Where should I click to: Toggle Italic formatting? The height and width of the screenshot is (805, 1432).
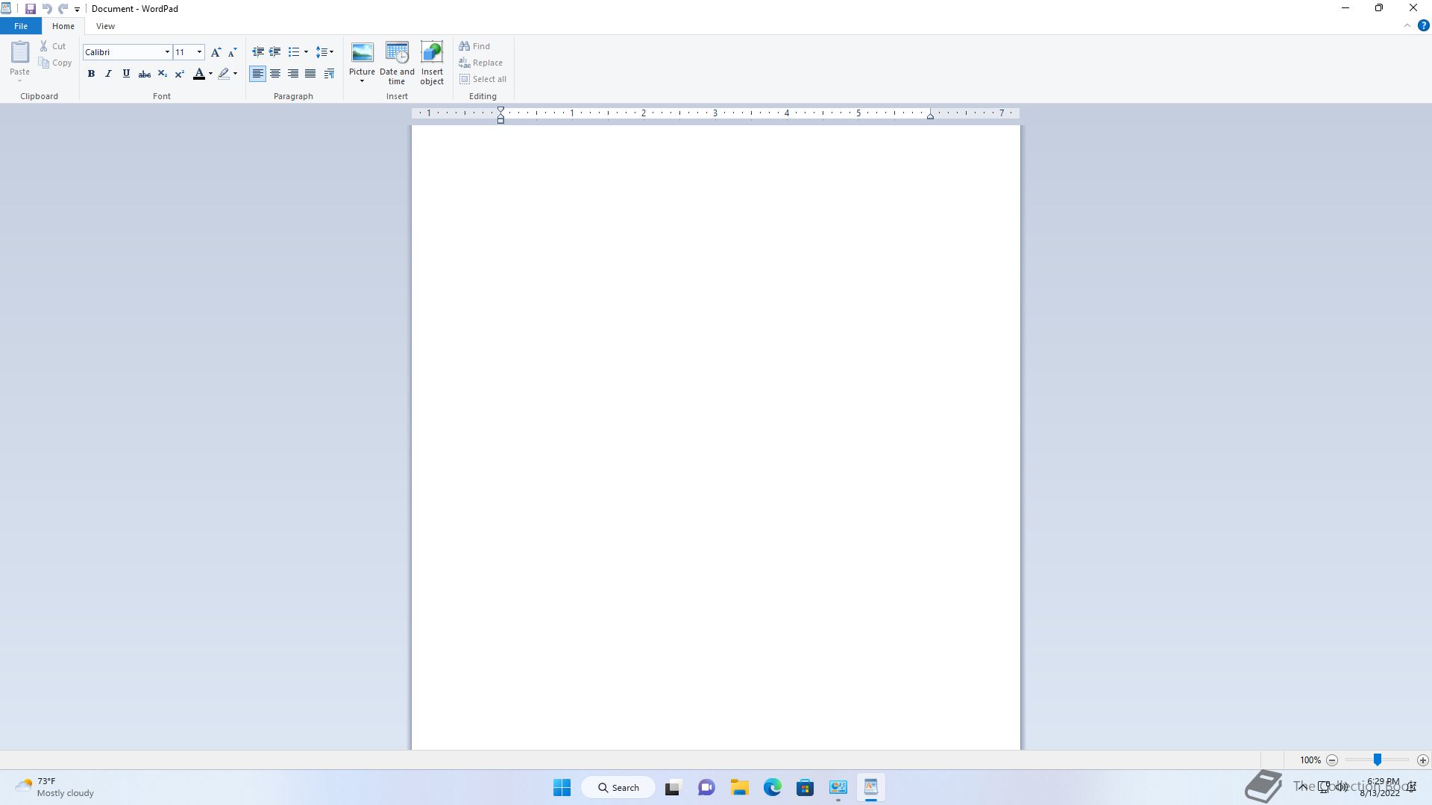[109, 74]
